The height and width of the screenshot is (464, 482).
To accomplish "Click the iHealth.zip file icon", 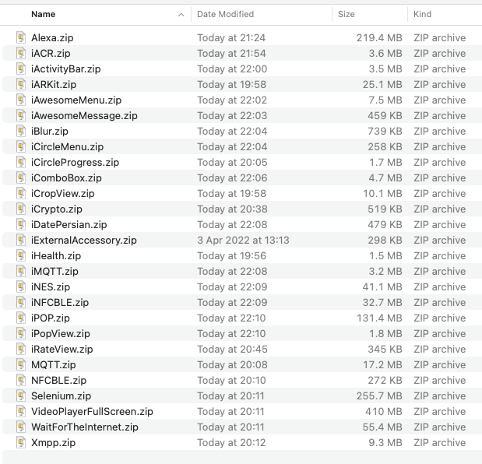I will [21, 255].
